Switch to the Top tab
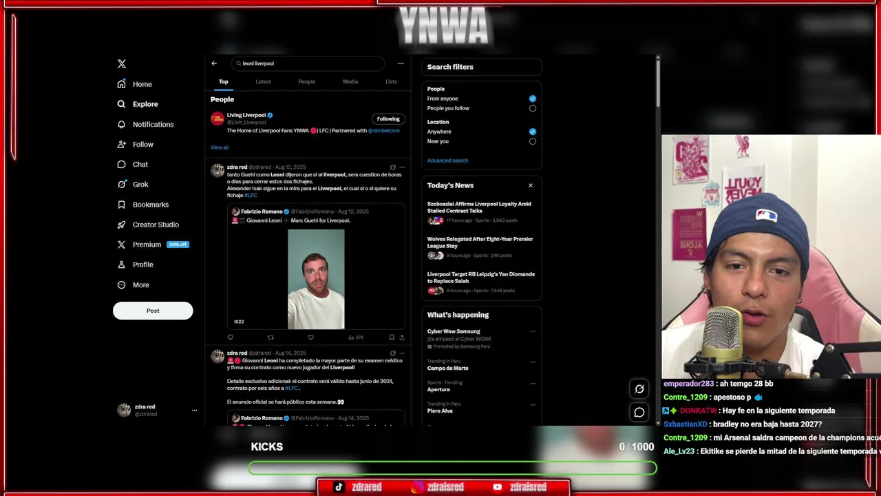The height and width of the screenshot is (496, 881). (224, 82)
